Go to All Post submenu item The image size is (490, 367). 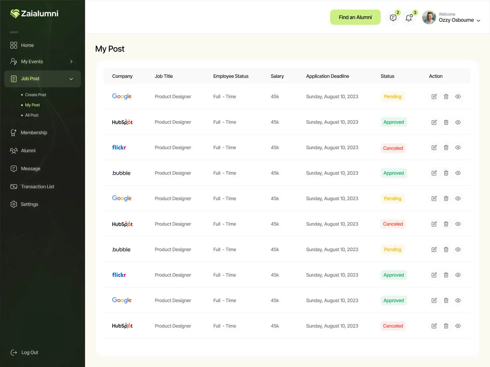[x=32, y=115]
